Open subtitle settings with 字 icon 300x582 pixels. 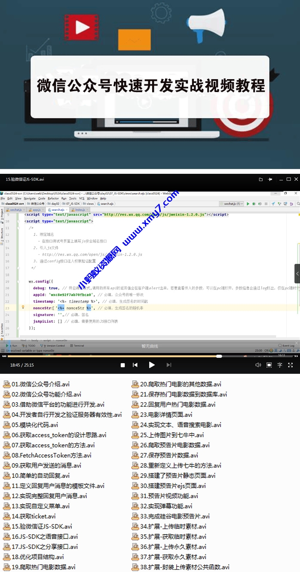[280, 365]
